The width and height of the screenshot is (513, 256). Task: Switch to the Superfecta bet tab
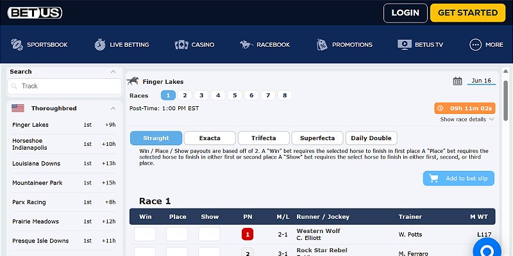click(x=317, y=138)
